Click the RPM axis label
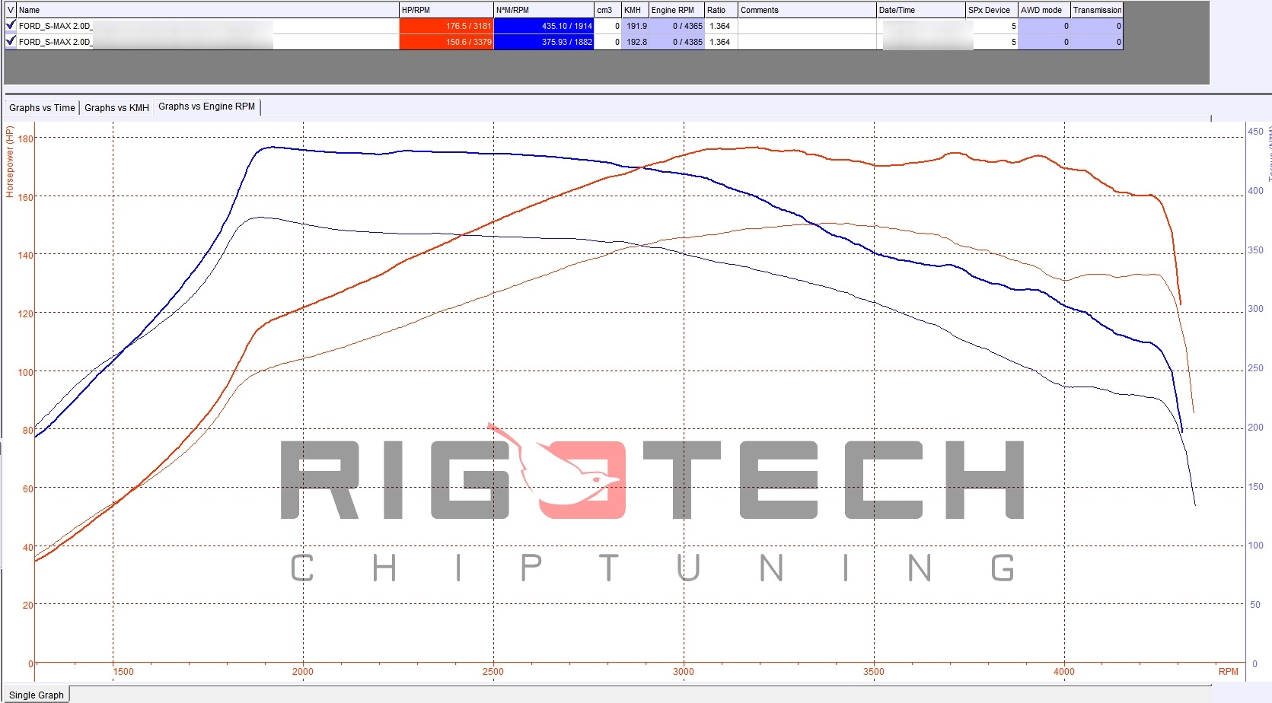 pos(1228,671)
